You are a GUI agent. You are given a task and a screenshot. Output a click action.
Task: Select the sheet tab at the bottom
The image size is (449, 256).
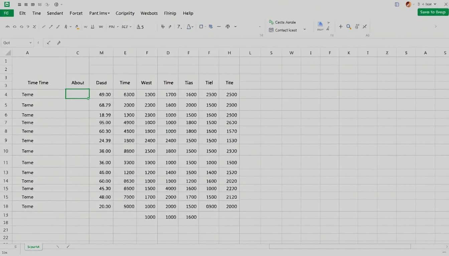pyautogui.click(x=34, y=247)
